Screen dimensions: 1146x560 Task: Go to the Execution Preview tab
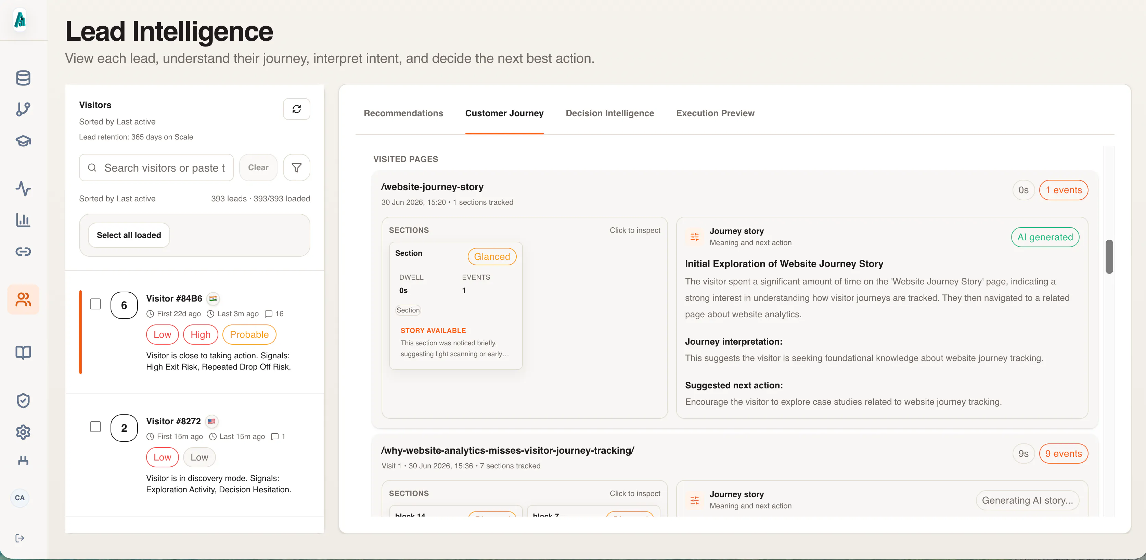click(x=716, y=114)
